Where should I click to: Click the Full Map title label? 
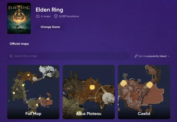tap(33, 114)
